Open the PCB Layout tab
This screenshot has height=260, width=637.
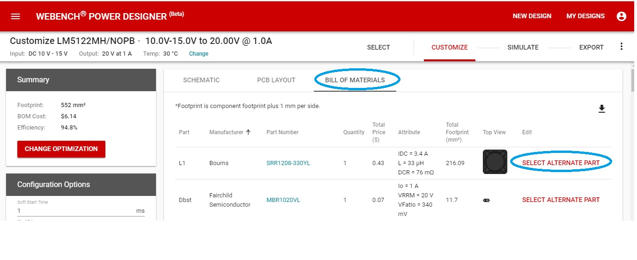click(x=276, y=80)
